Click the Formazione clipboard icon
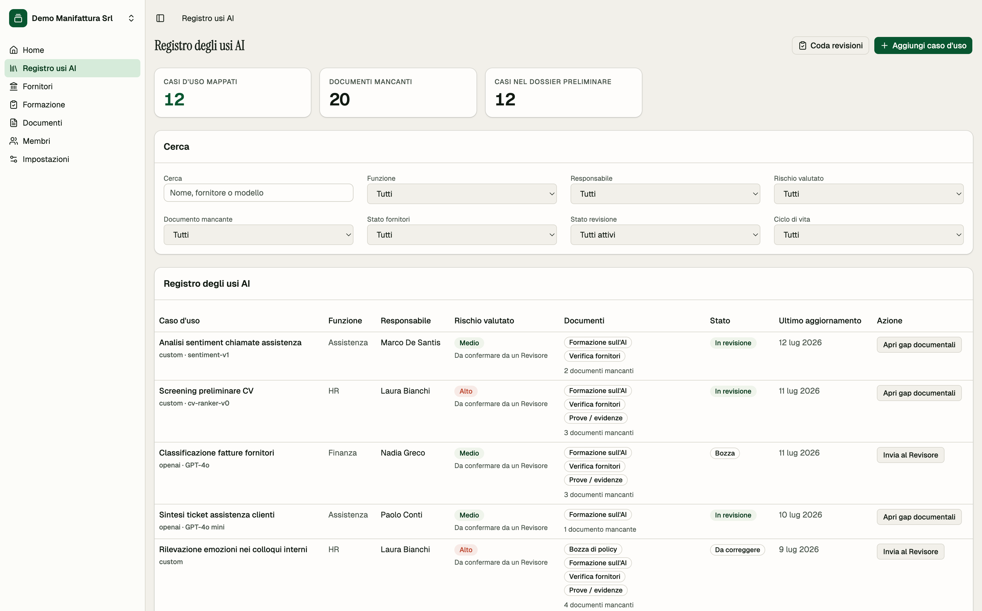Viewport: 982px width, 611px height. click(x=14, y=105)
